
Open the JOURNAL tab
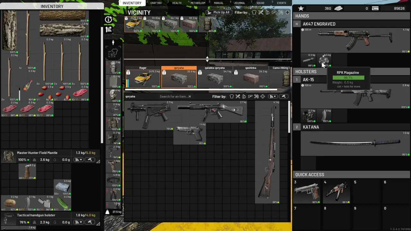(240, 3)
